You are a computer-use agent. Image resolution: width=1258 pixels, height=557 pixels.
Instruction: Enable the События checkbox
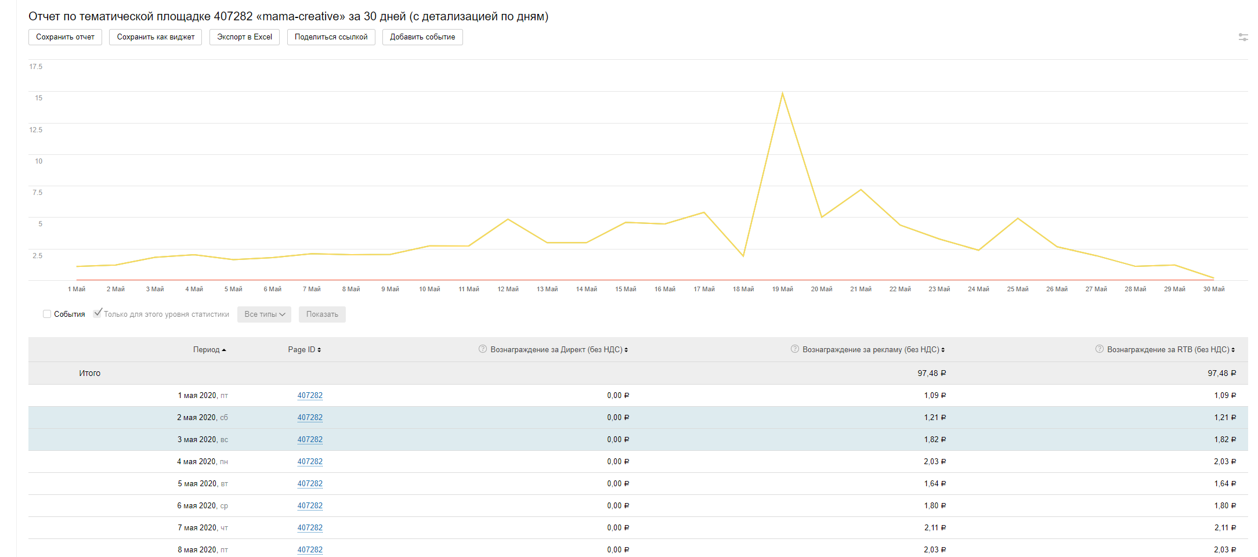click(47, 314)
